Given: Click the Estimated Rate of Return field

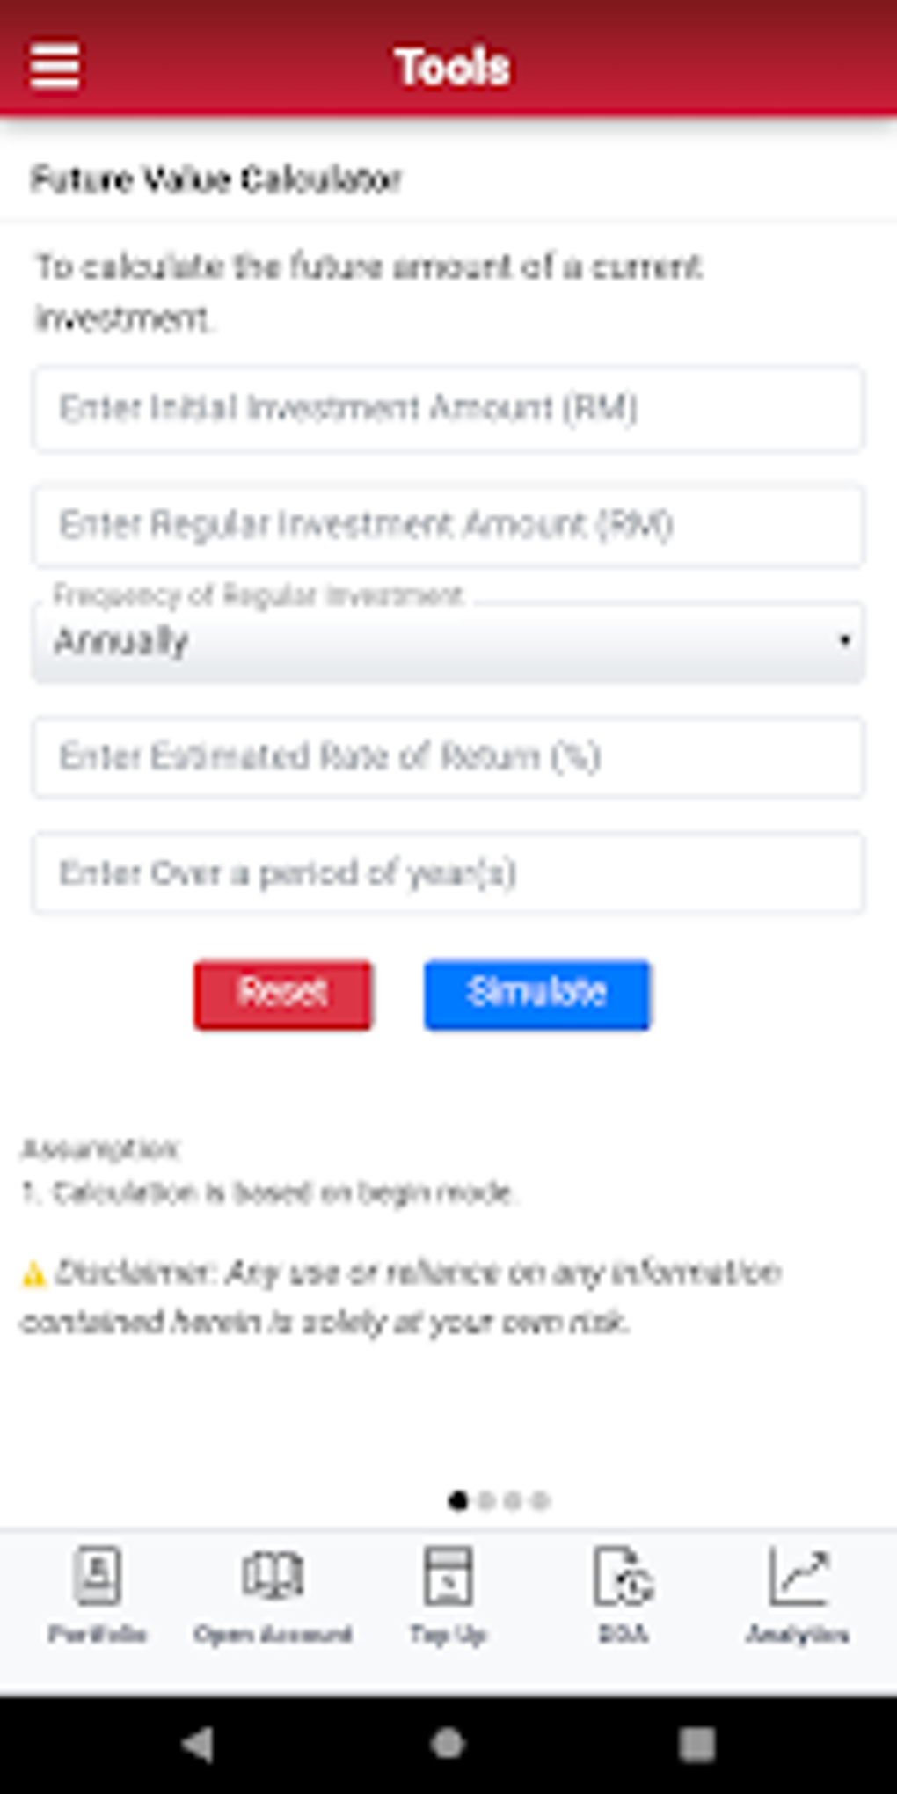Looking at the screenshot, I should click(448, 757).
